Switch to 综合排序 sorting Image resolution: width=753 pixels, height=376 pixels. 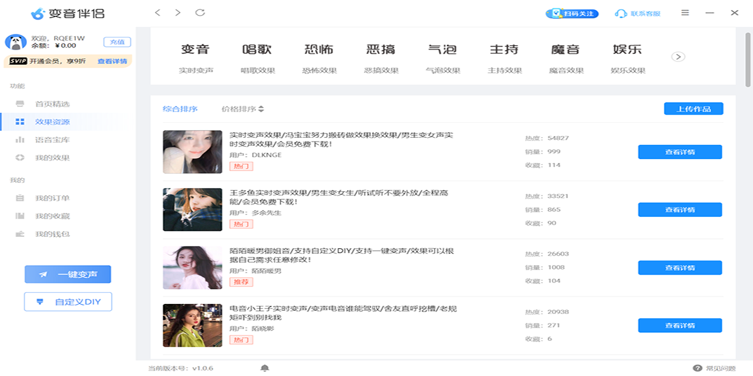(x=180, y=109)
